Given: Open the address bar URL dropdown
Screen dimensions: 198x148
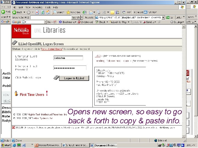Looking at the screenshot, I should (x=163, y=18).
